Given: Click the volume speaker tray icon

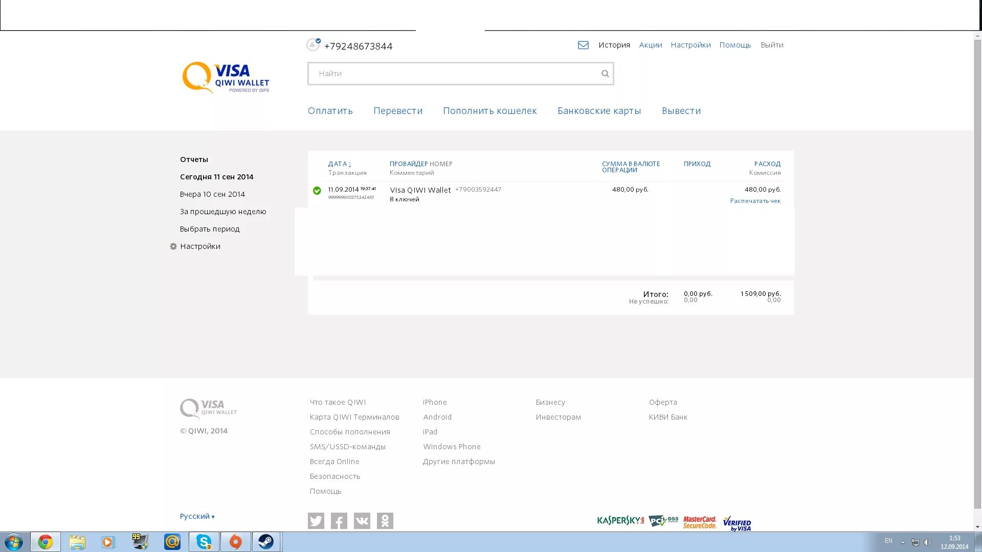Looking at the screenshot, I should pyautogui.click(x=928, y=542).
